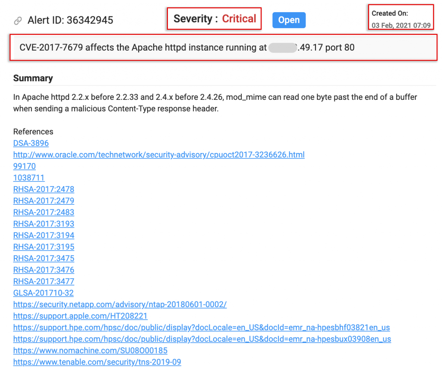The image size is (442, 375).
Task: Click the Summary heading
Action: [33, 78]
